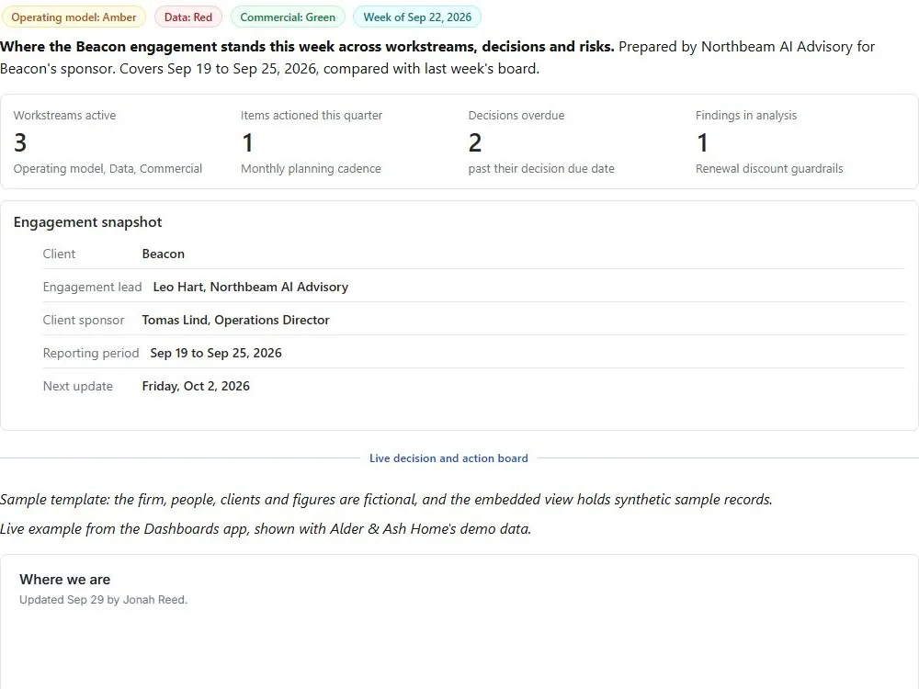919x689 pixels.
Task: Click 'Renewal discount guardrails' caption
Action: 769,169
